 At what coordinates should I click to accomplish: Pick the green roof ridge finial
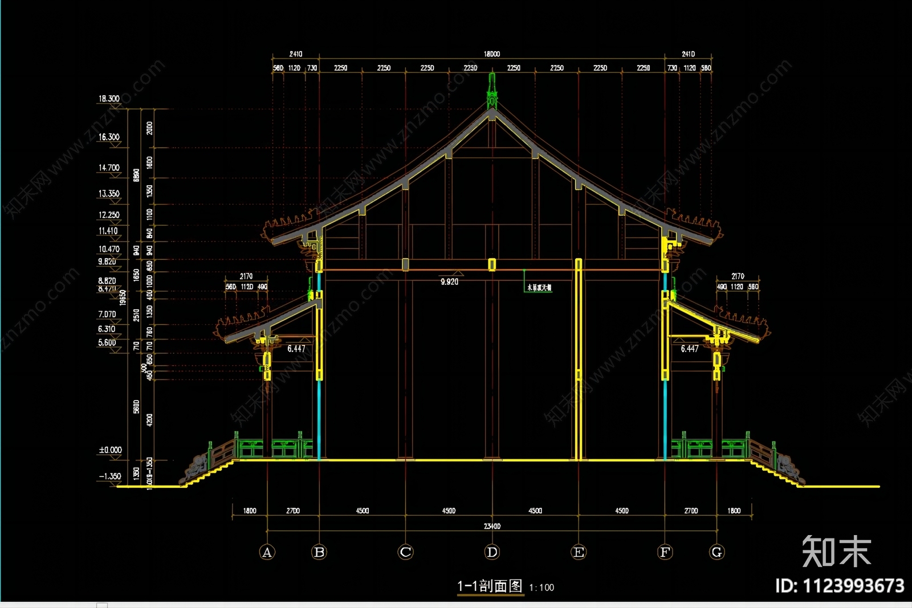point(492,91)
